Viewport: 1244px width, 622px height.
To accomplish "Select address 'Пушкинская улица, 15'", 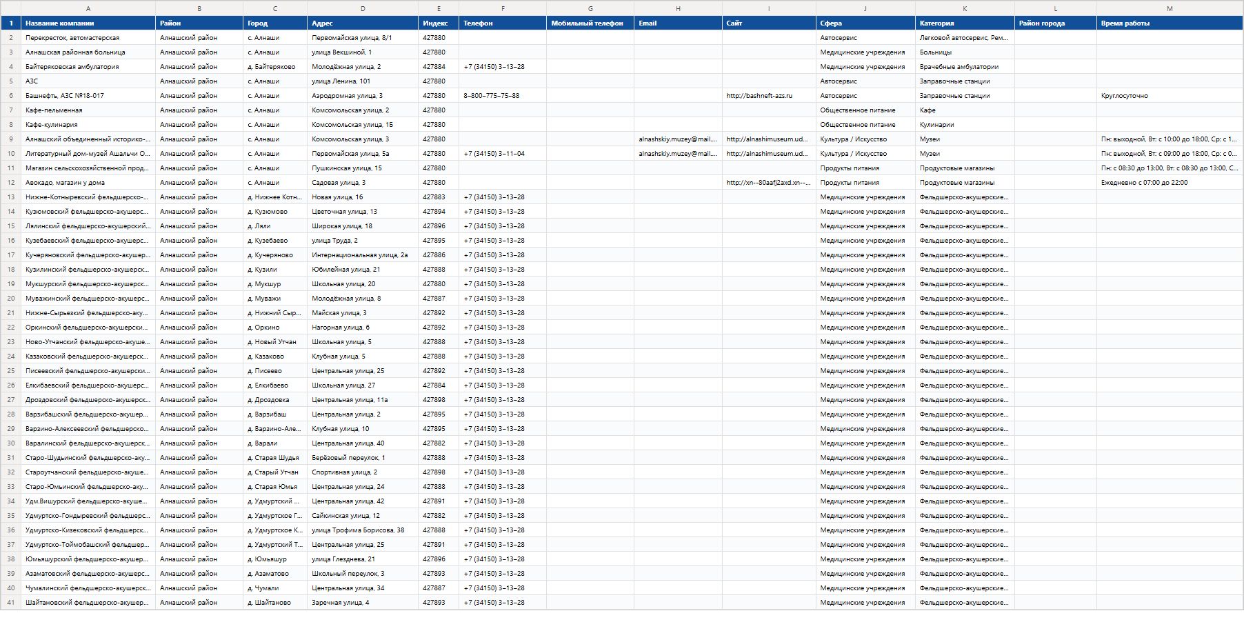I will (363, 168).
